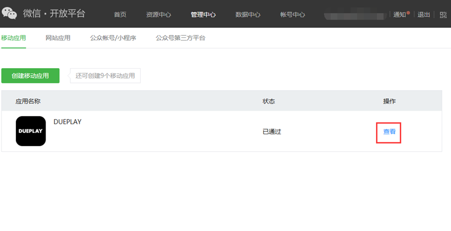Open 资源中心 in the navigation bar

click(x=159, y=14)
